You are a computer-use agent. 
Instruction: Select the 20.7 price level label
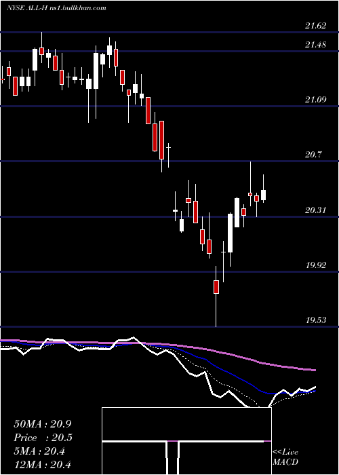313,155
